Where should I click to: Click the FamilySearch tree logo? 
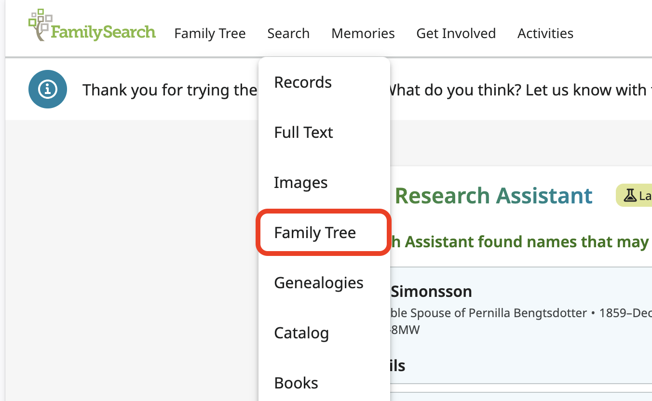point(92,26)
